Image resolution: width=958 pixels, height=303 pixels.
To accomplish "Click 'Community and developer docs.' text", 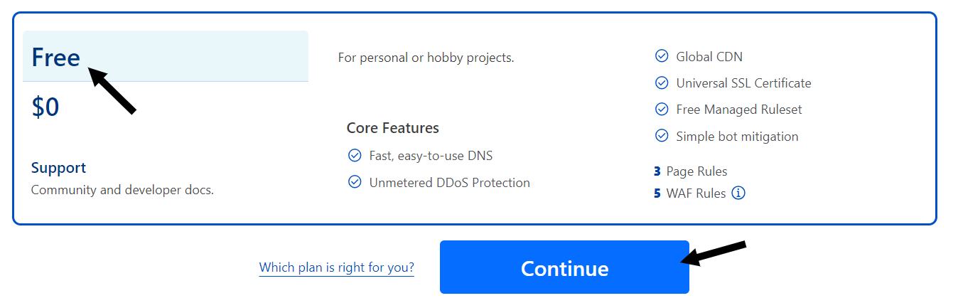I will coord(122,190).
